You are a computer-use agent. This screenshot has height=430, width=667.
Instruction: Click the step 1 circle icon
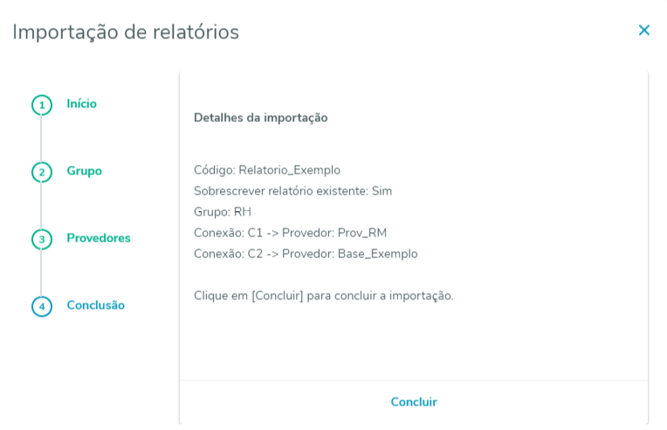tap(42, 105)
